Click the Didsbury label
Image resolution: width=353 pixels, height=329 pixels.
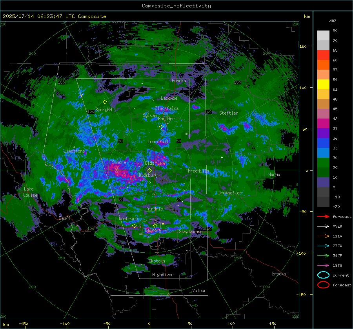click(148, 175)
